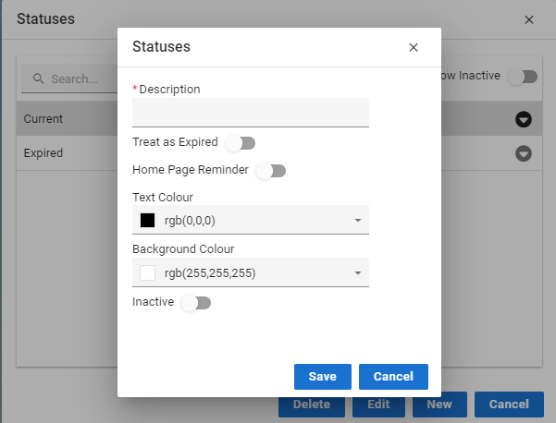Open the Current row dropdown arrow

pyautogui.click(x=524, y=119)
